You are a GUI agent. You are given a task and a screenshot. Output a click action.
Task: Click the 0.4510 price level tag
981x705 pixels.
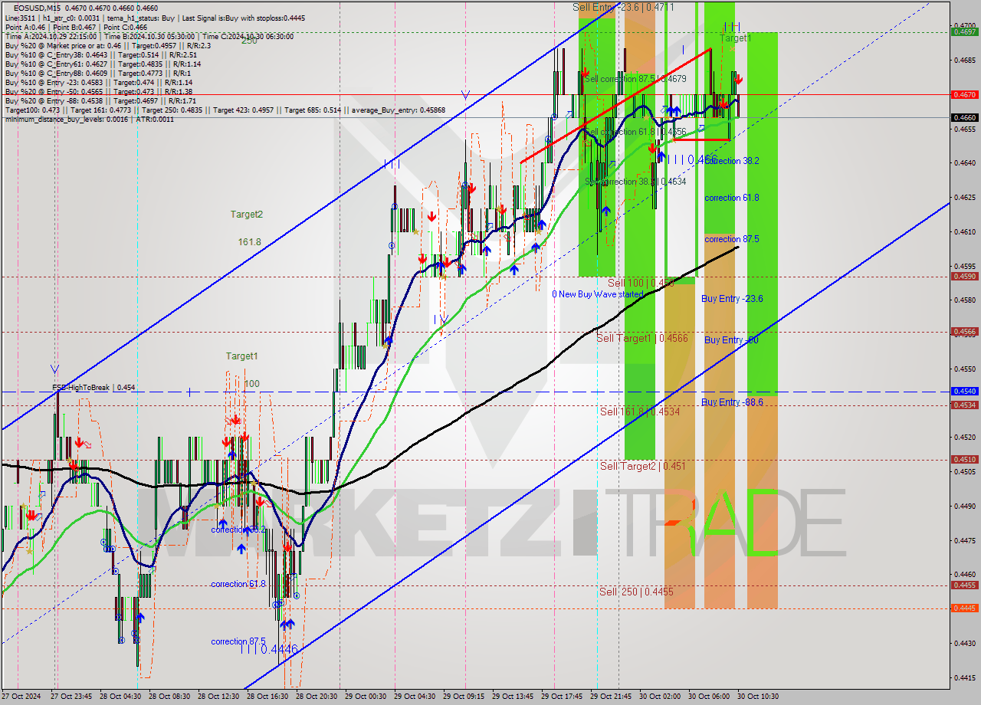964,460
